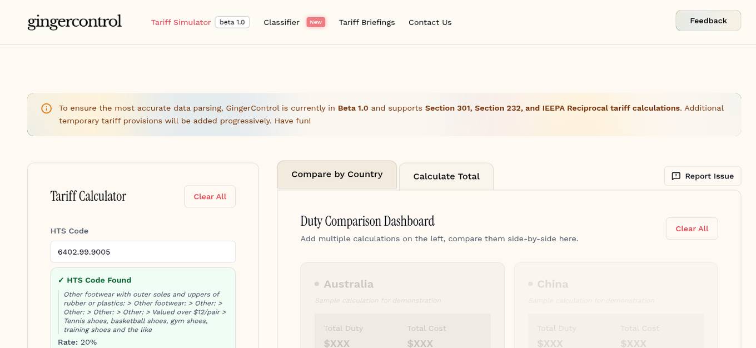Click the gingercontrol logo
756x348 pixels.
(74, 22)
